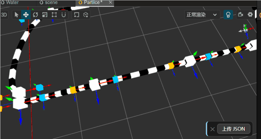Open the editor camera settings icon

pyautogui.click(x=240, y=15)
